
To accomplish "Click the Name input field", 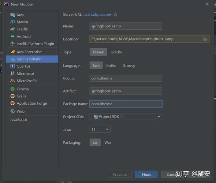I will [126, 26].
